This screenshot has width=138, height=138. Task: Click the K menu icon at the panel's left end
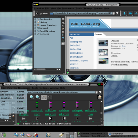(3, 135)
